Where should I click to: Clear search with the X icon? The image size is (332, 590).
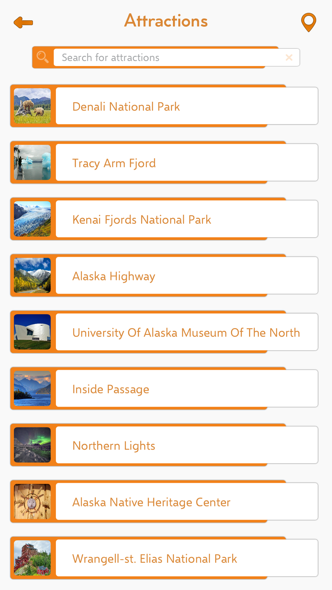click(x=289, y=57)
